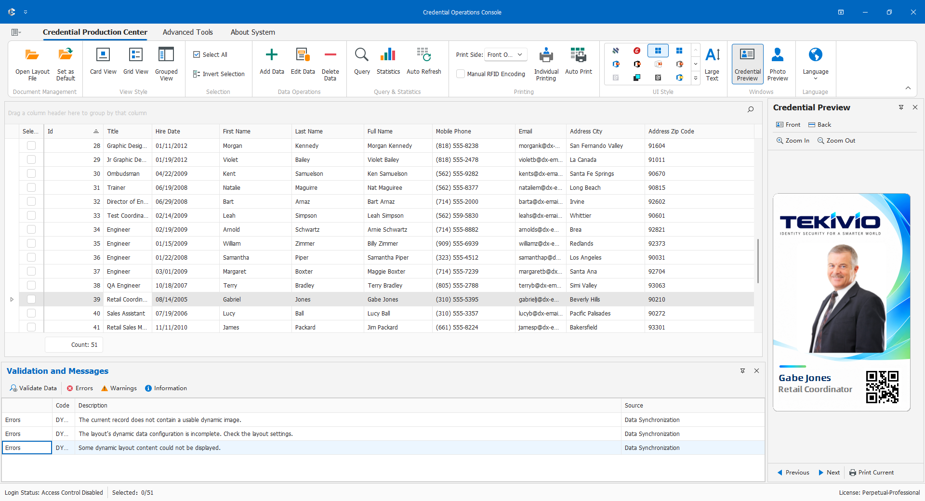Image resolution: width=925 pixels, height=501 pixels.
Task: Toggle Large Text mode
Action: tap(712, 64)
